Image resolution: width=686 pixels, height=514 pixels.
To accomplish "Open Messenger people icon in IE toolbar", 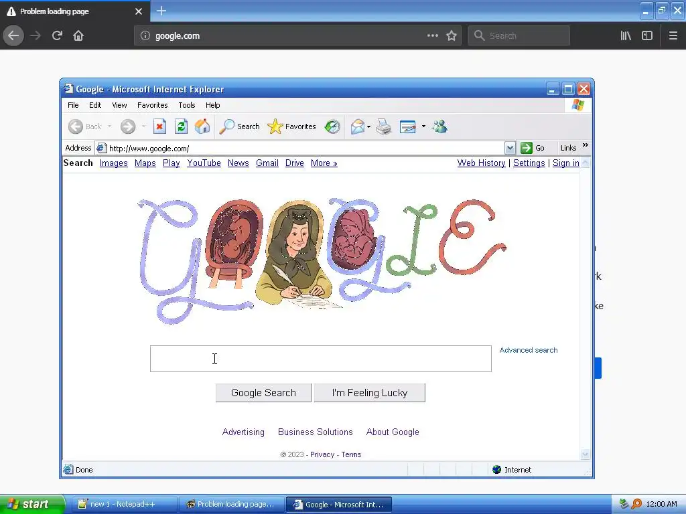I will point(439,126).
